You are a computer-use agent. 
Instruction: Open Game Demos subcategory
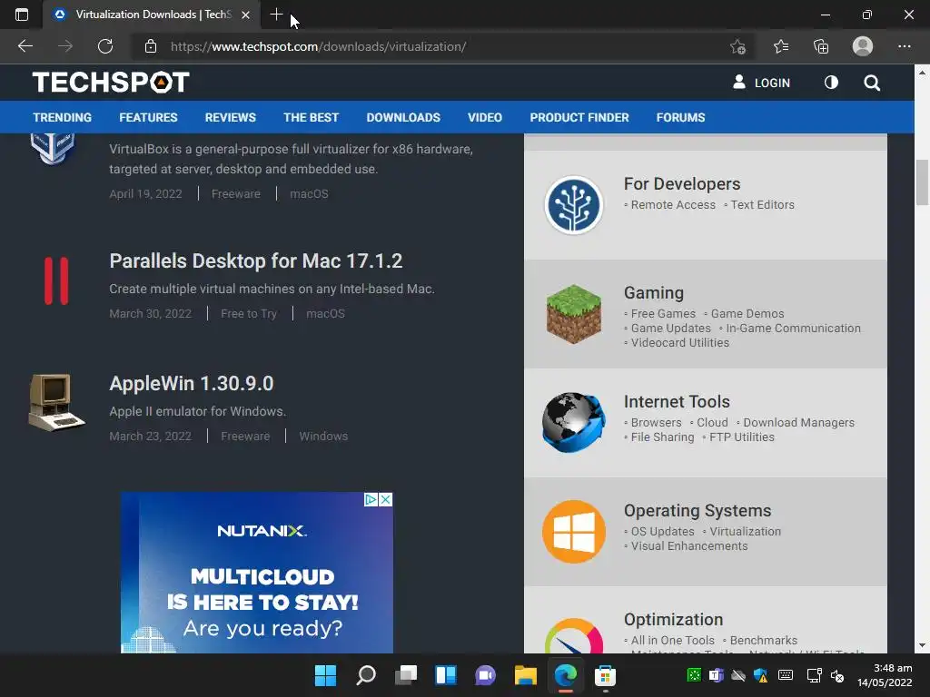747,313
